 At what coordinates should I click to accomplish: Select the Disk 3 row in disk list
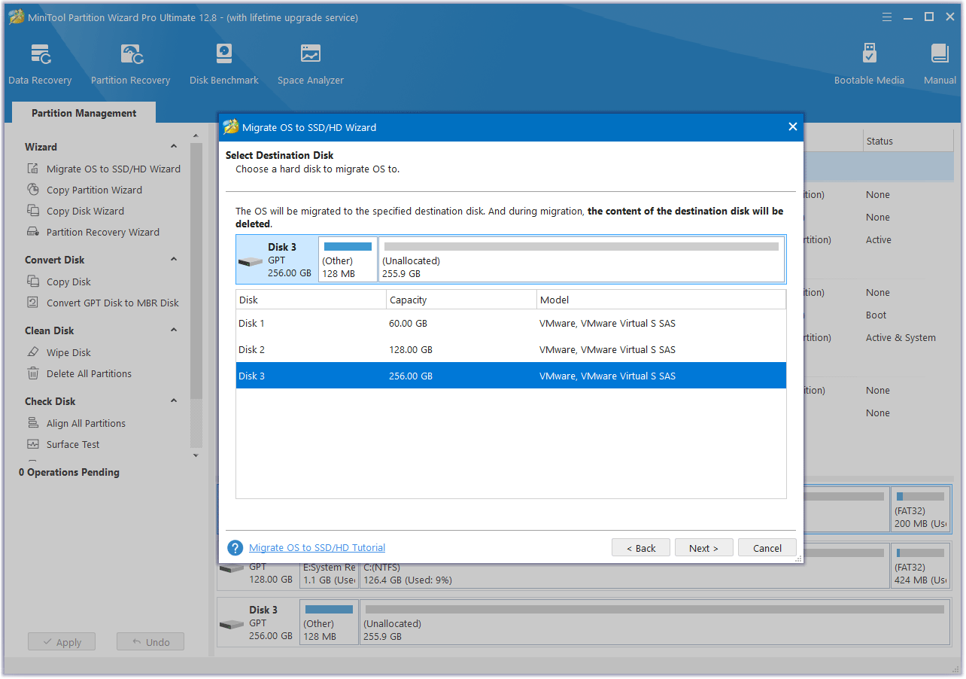click(x=511, y=376)
